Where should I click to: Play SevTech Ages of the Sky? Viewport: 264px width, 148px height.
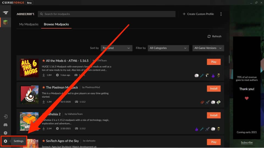[214, 142]
